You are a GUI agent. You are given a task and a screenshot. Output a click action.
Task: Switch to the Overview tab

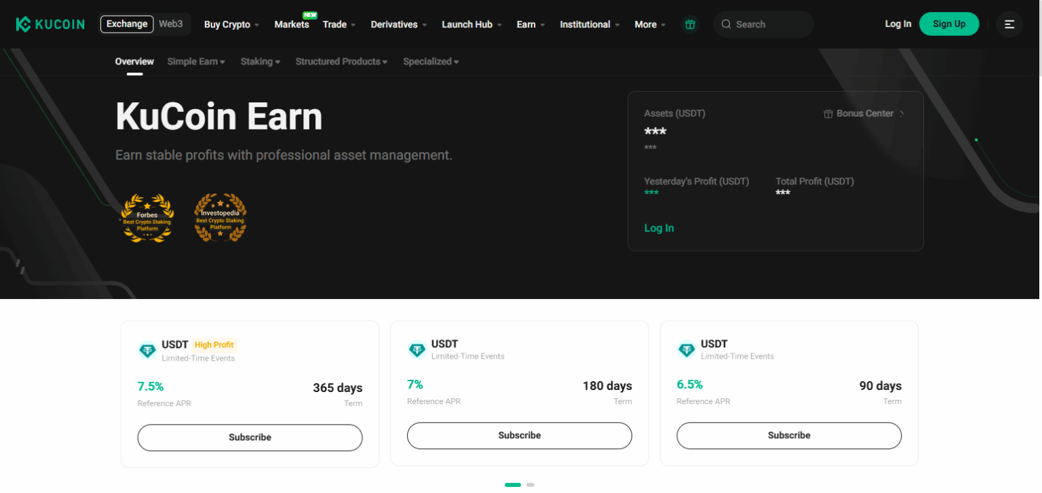[x=134, y=61]
